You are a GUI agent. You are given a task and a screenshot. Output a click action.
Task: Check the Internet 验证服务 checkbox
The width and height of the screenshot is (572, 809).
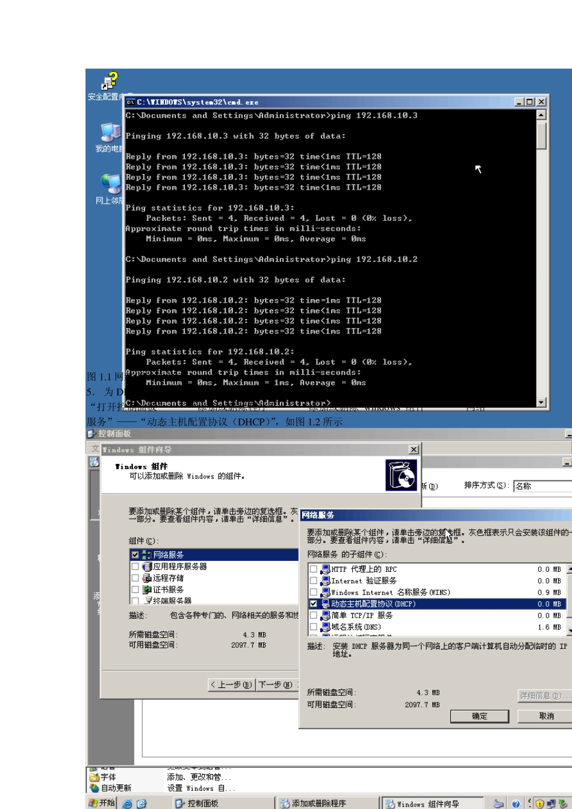(313, 581)
